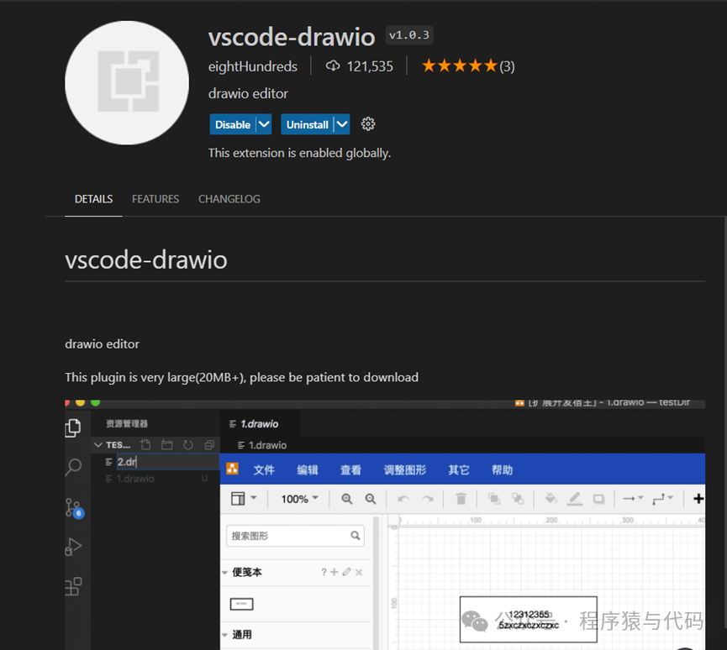
Task: Click the redo arrow icon
Action: tap(428, 499)
